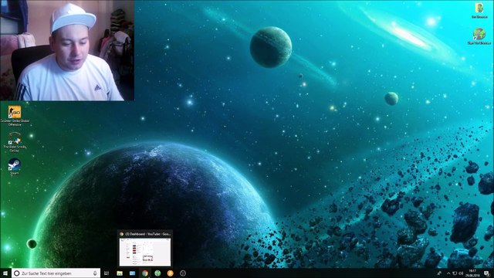Click the Google Chrome taskbar icon
Image resolution: width=494 pixels, height=278 pixels.
click(x=145, y=273)
